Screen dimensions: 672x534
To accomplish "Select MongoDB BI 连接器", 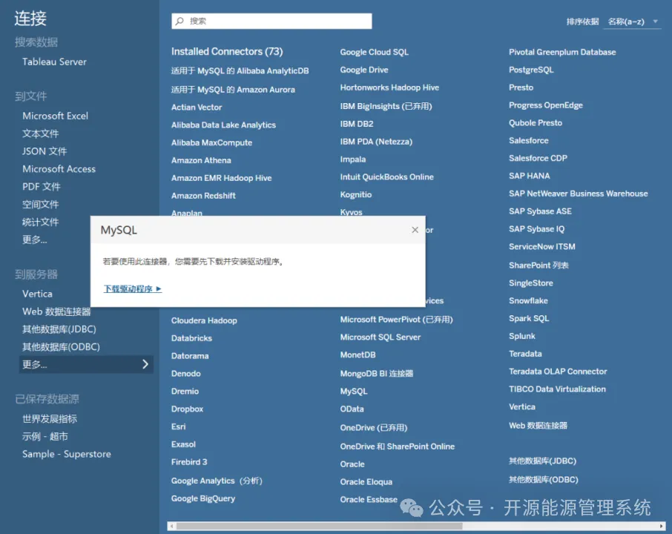I will (377, 373).
